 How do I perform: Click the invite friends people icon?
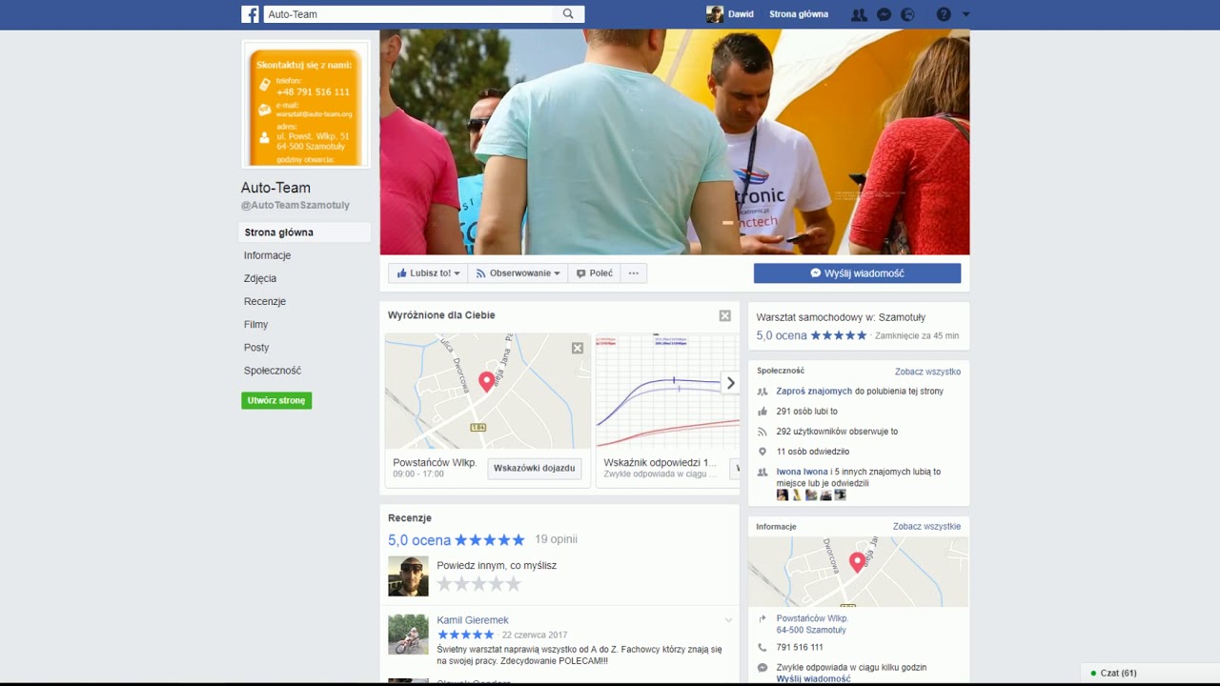coord(762,392)
